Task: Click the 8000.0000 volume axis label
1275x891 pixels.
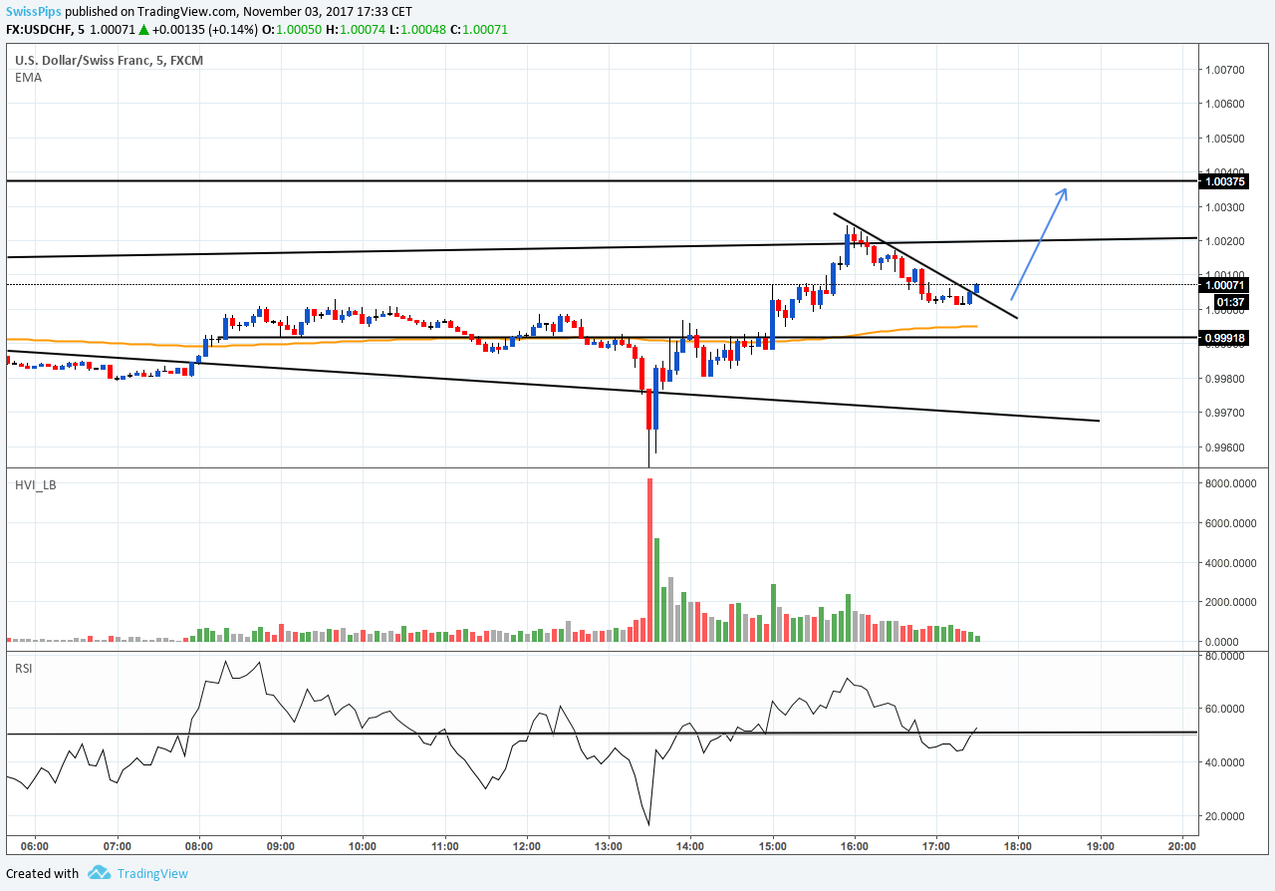Action: point(1230,483)
